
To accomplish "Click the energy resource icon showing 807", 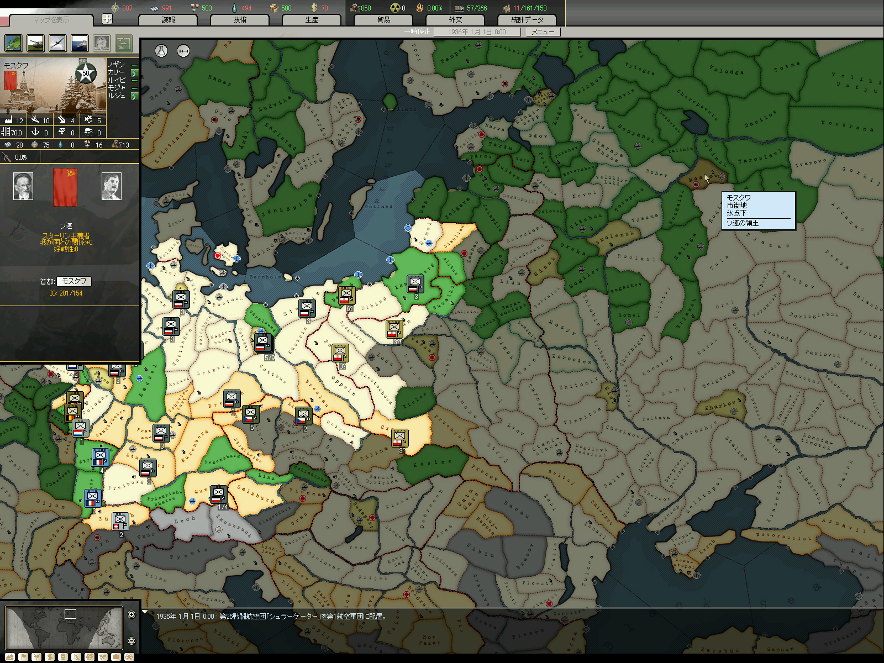I will pos(115,8).
